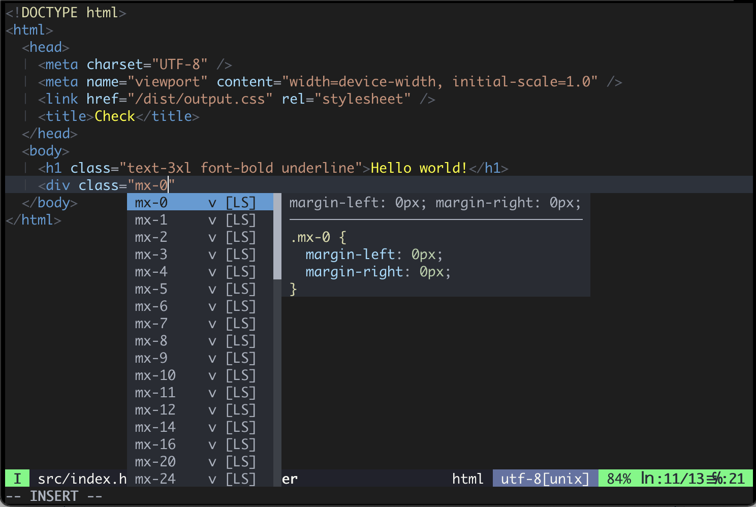The width and height of the screenshot is (756, 507).
Task: Click the insert mode indicator I in statusline
Action: coord(18,479)
